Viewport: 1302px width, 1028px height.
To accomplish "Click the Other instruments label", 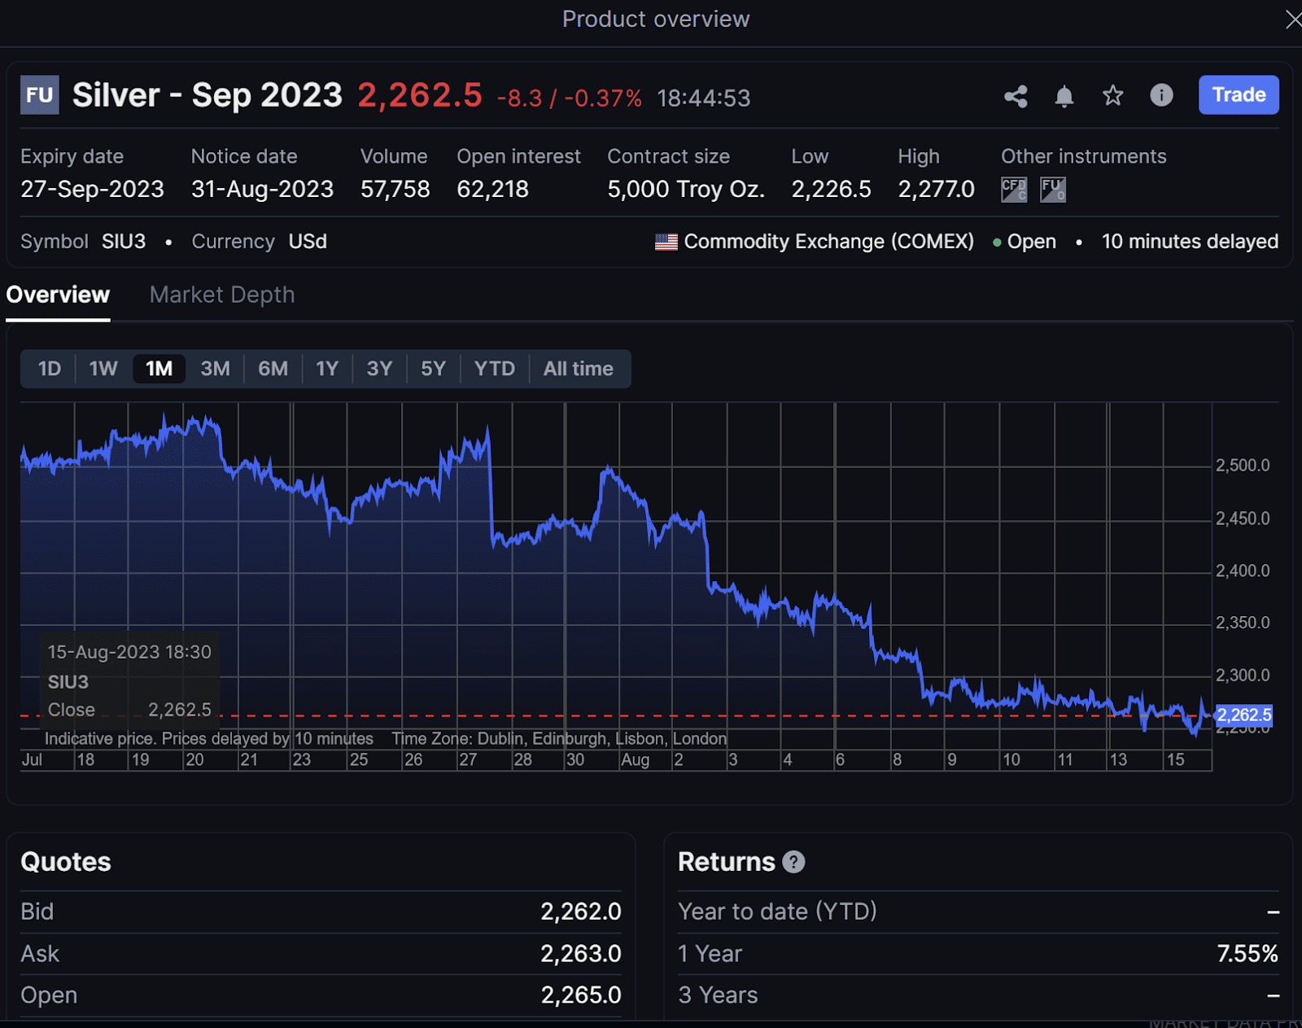I will 1083,156.
